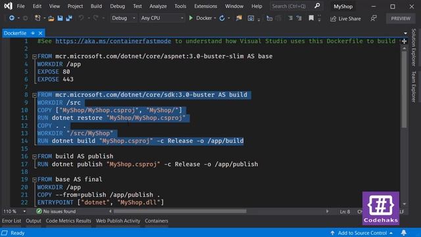This screenshot has height=237, width=421.
Task: Click the green No issues found checkmark
Action: 39,211
